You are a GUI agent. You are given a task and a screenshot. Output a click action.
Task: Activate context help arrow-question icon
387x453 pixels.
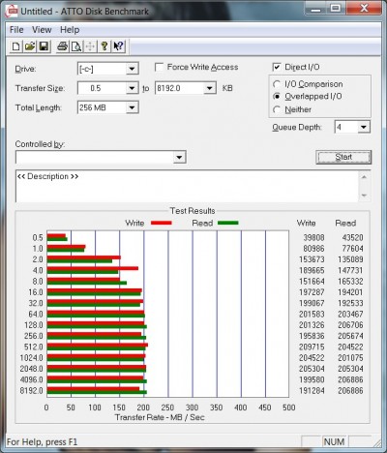coord(118,46)
